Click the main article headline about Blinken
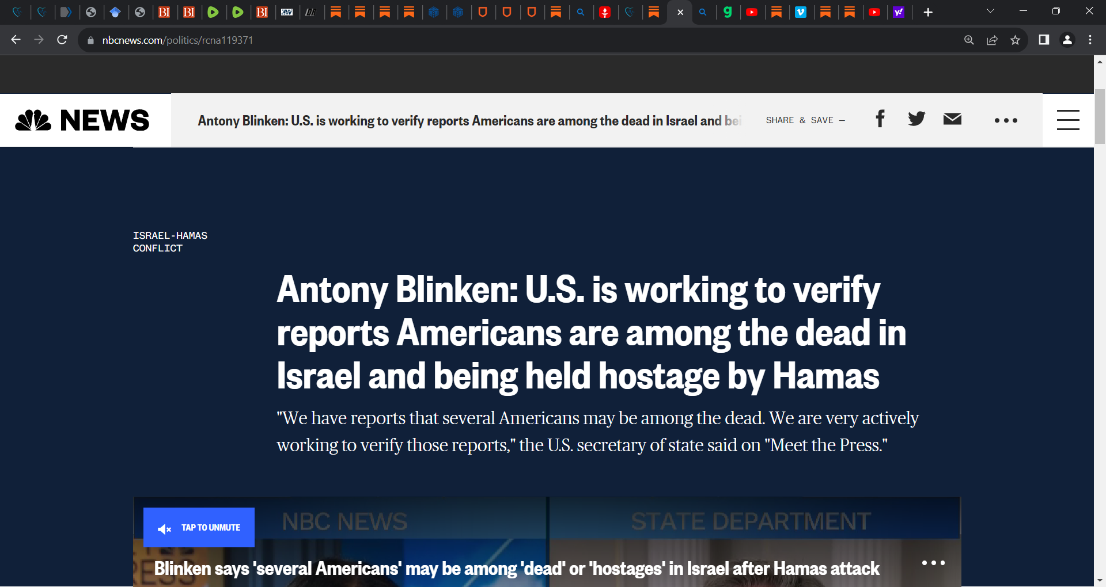Screen dimensions: 1106x587 pos(592,333)
